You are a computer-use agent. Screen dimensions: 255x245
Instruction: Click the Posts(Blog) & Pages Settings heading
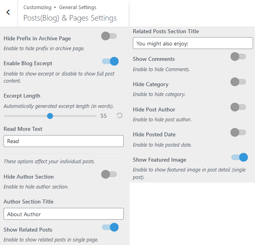point(70,18)
